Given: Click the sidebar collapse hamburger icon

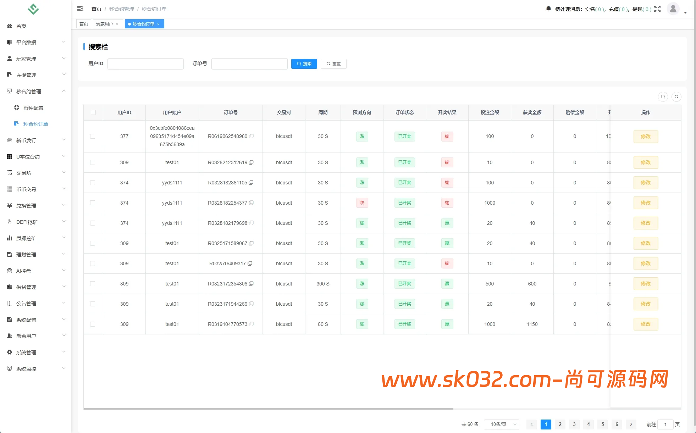Looking at the screenshot, I should [80, 9].
